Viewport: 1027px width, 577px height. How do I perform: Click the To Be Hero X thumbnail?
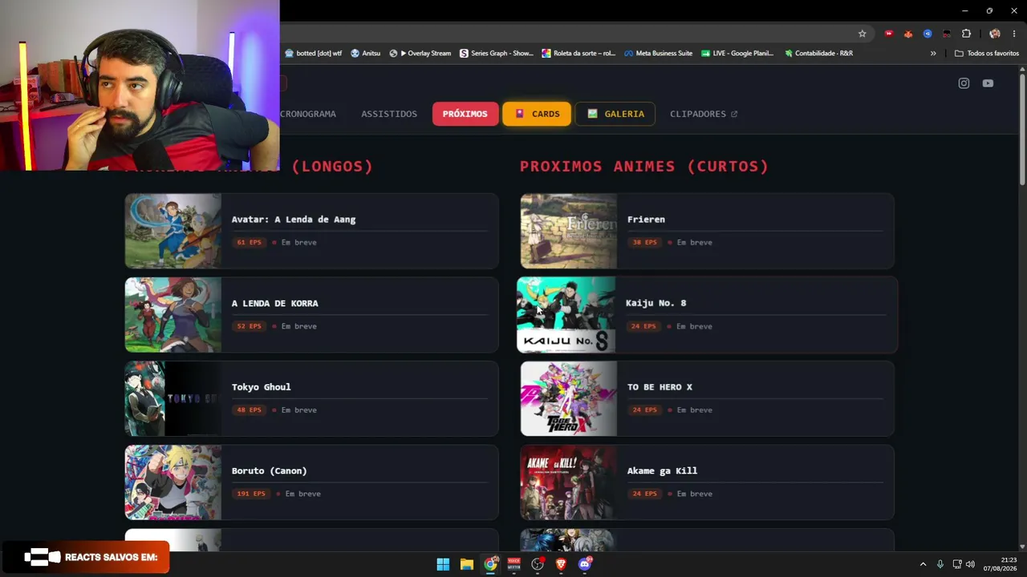pyautogui.click(x=569, y=398)
